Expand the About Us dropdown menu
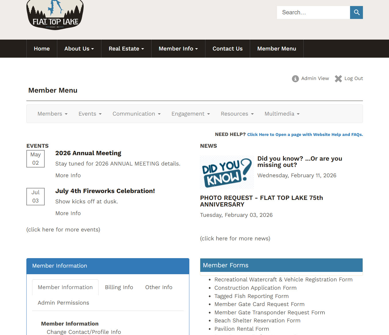Screen dimensions: 389x335 [79, 49]
